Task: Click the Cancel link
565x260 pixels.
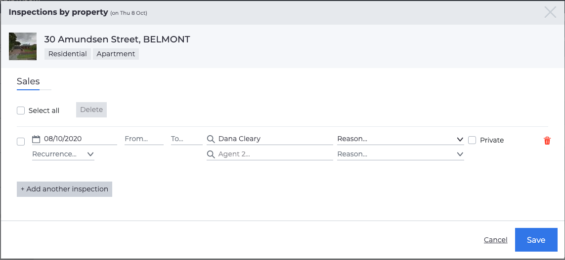Action: [x=495, y=240]
